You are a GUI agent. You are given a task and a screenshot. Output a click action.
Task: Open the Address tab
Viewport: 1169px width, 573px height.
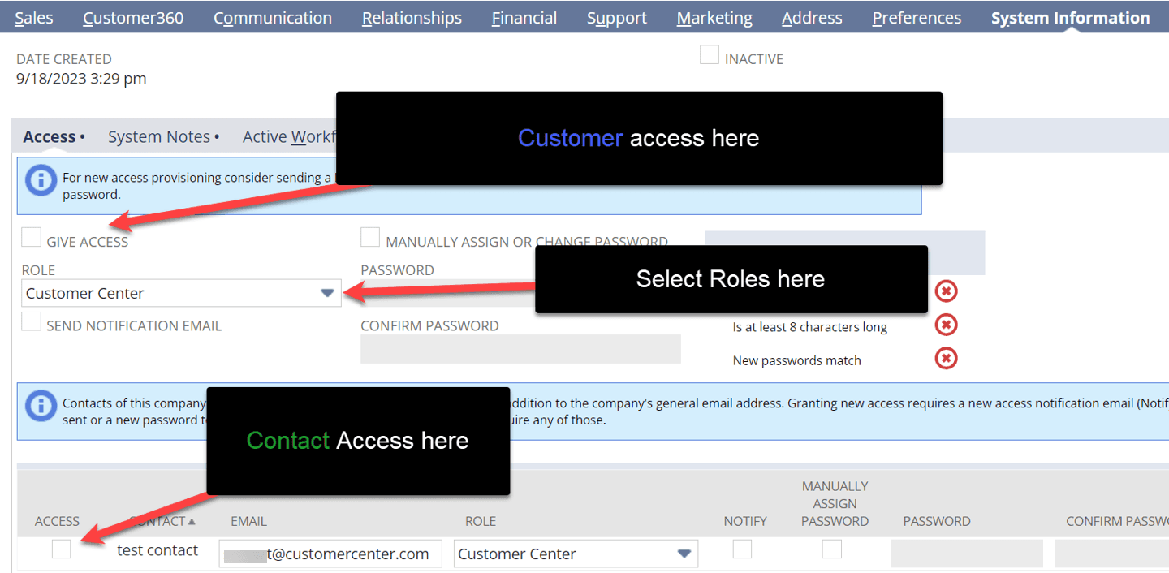pyautogui.click(x=812, y=18)
